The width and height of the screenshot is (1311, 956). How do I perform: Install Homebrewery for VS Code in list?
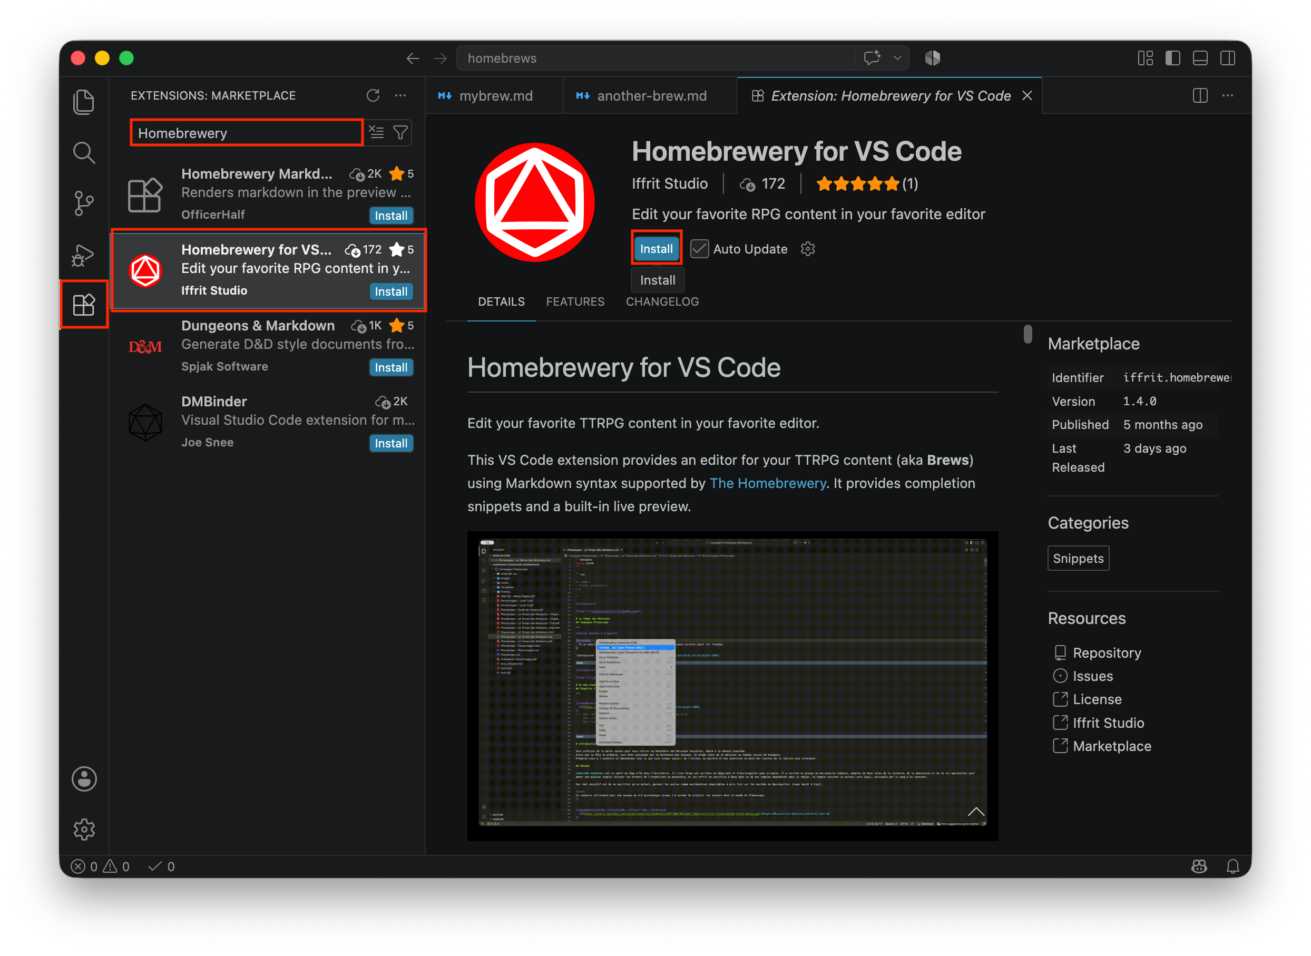click(x=391, y=291)
